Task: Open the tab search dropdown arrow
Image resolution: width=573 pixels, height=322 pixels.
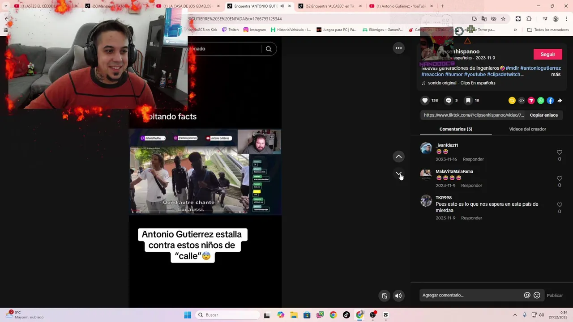Action: coord(6,6)
